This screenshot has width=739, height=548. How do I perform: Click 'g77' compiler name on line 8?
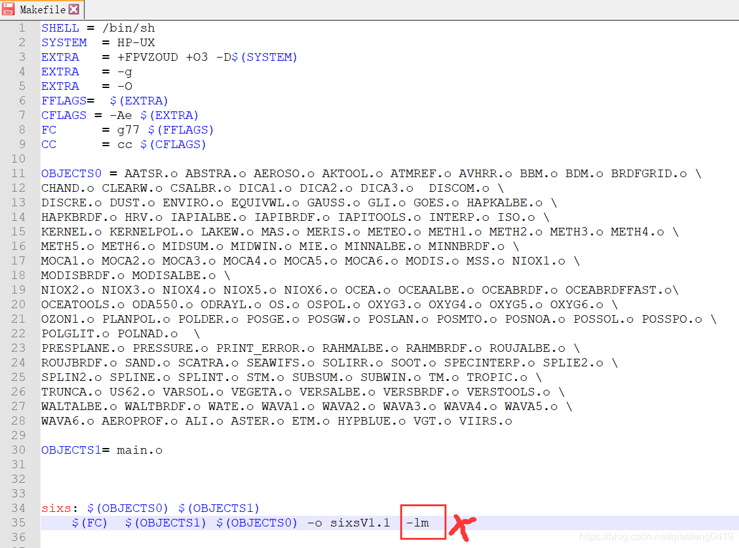coord(128,130)
